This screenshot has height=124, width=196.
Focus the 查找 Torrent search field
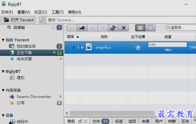click(x=121, y=20)
